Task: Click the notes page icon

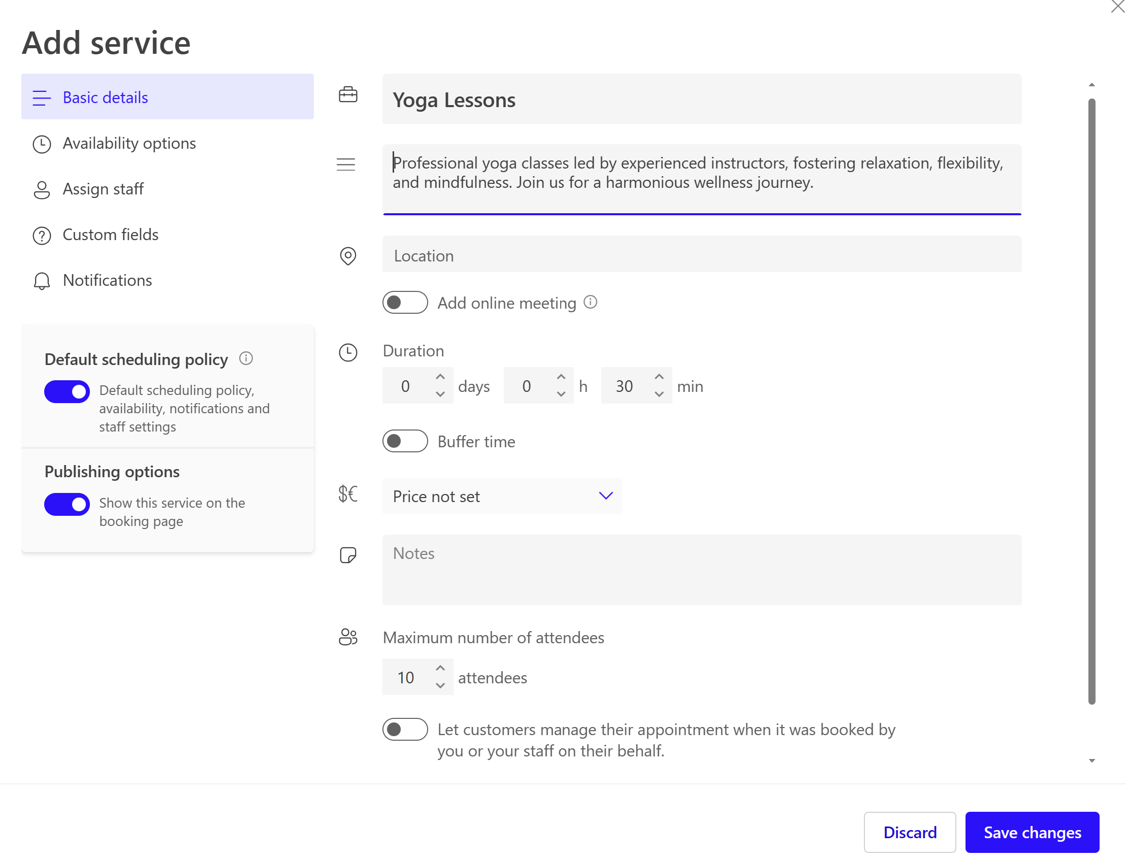Action: (x=348, y=556)
